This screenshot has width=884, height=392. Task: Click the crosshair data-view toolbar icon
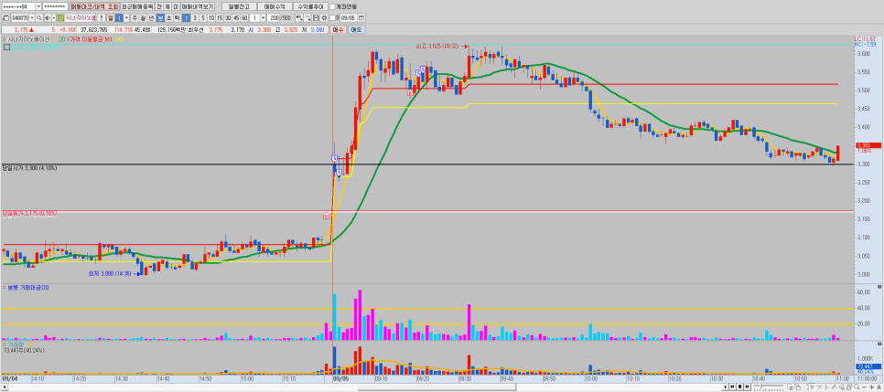[x=299, y=18]
